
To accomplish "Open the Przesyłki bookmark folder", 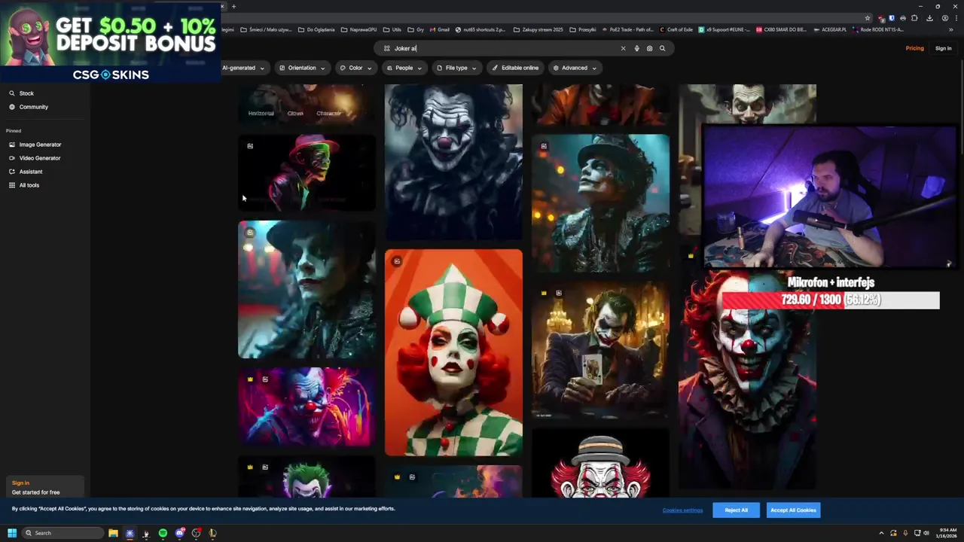I will 583,30.
